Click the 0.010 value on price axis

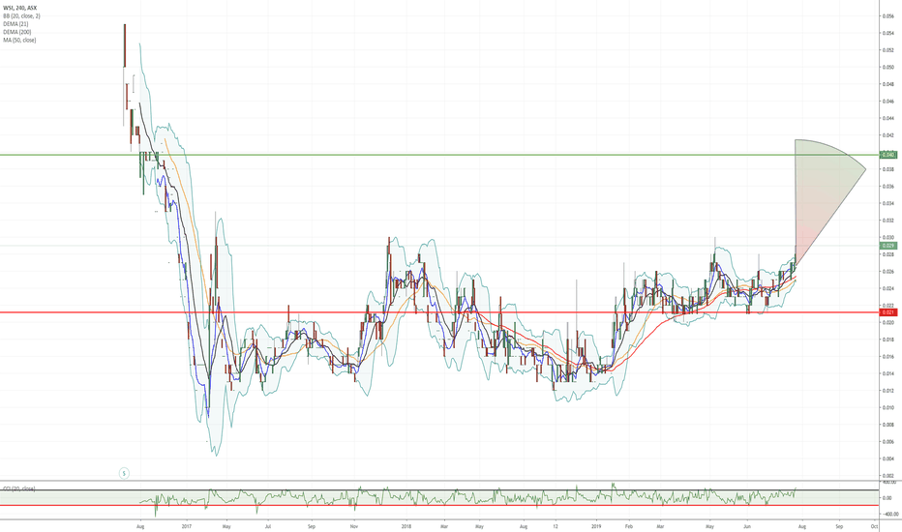pos(888,408)
